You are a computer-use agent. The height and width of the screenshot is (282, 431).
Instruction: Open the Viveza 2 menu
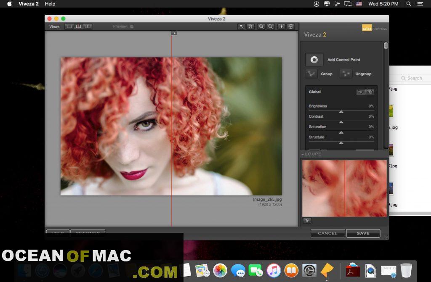(x=29, y=4)
